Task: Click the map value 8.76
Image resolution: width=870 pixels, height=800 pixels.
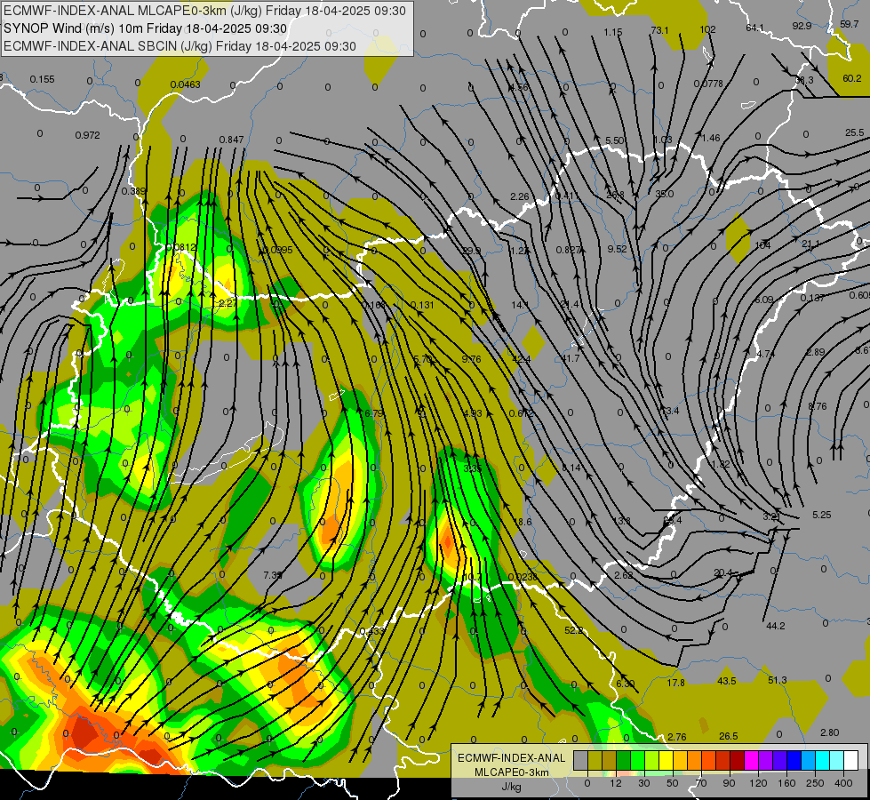Action: coord(818,406)
